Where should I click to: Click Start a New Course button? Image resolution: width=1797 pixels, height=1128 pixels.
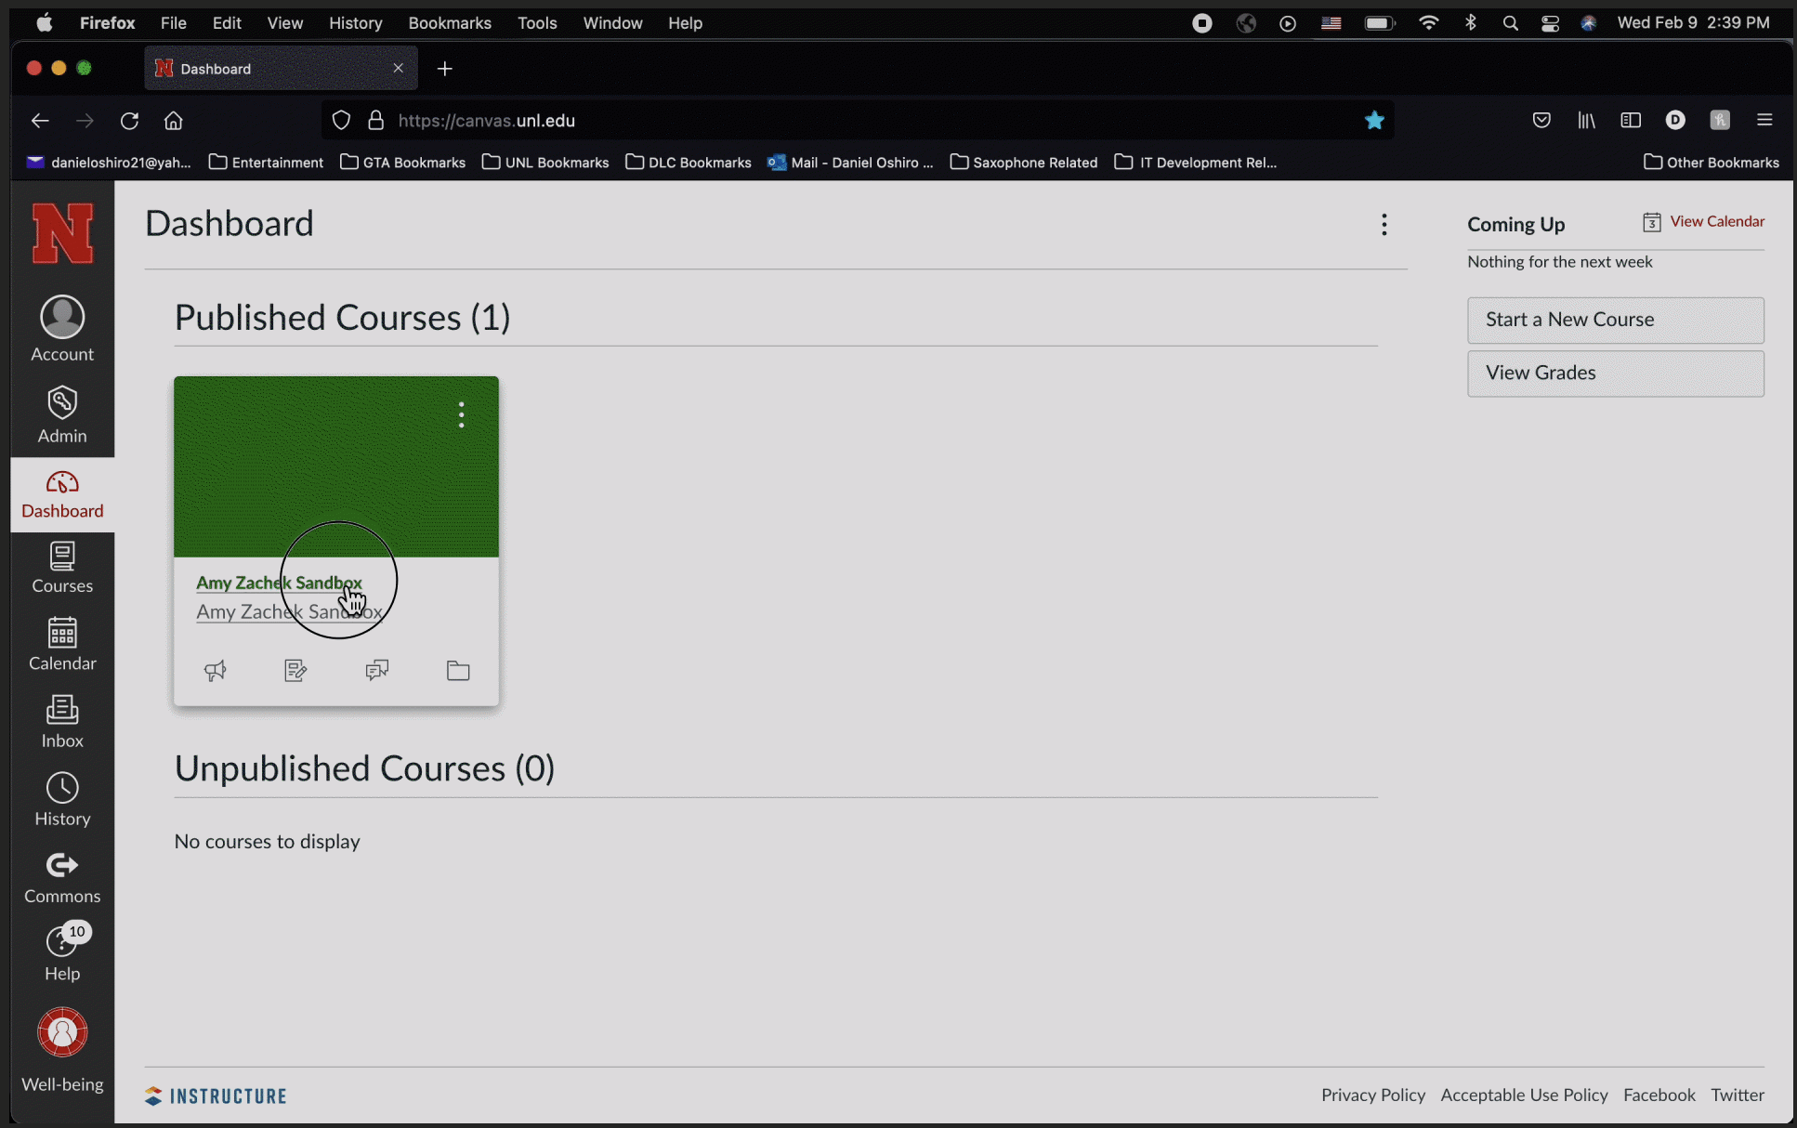pos(1615,320)
